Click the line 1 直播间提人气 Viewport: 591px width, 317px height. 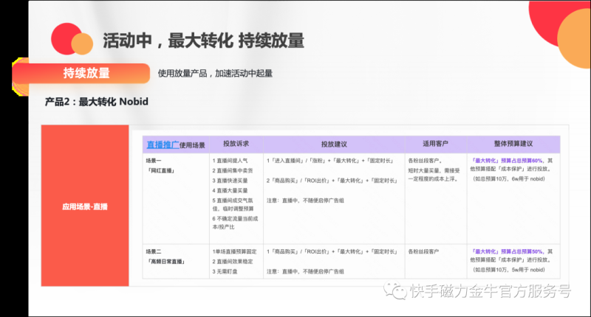(230, 161)
